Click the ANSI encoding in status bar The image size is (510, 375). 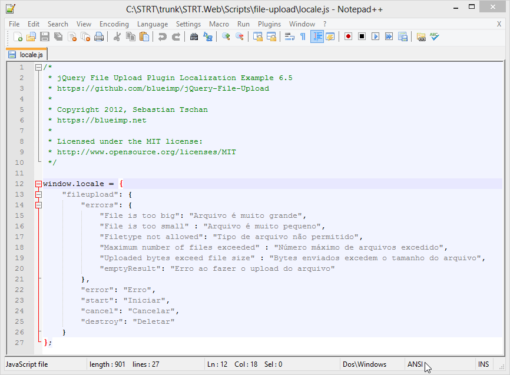coord(415,364)
